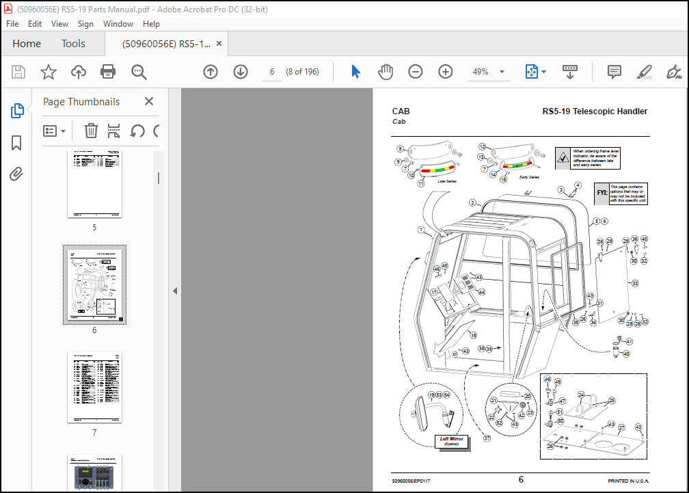Viewport: 689px width, 493px height.
Task: Delete selected page with trash icon
Action: click(x=91, y=131)
